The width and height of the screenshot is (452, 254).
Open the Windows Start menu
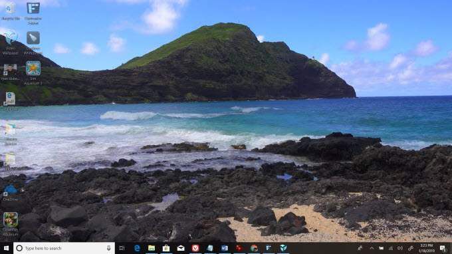click(6, 248)
